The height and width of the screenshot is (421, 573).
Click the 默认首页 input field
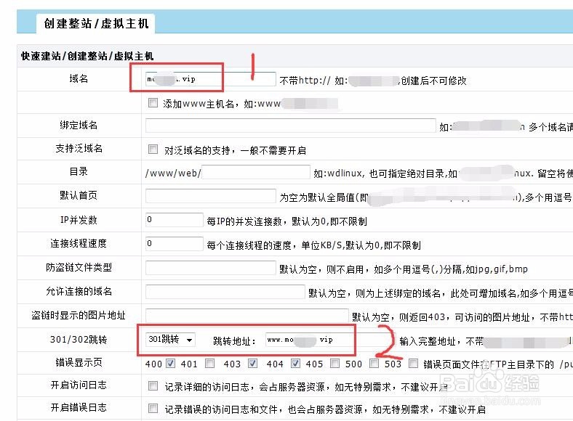210,196
